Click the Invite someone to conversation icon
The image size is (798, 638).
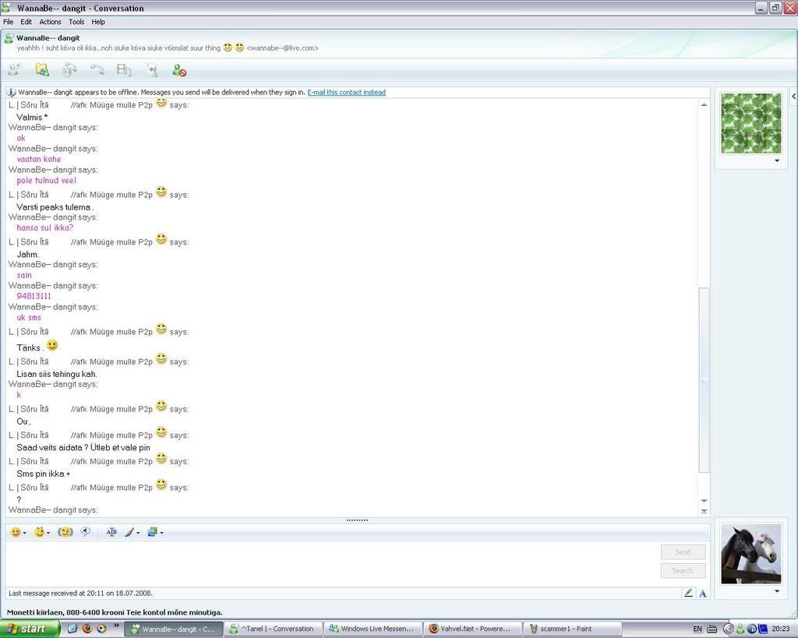coord(14,70)
